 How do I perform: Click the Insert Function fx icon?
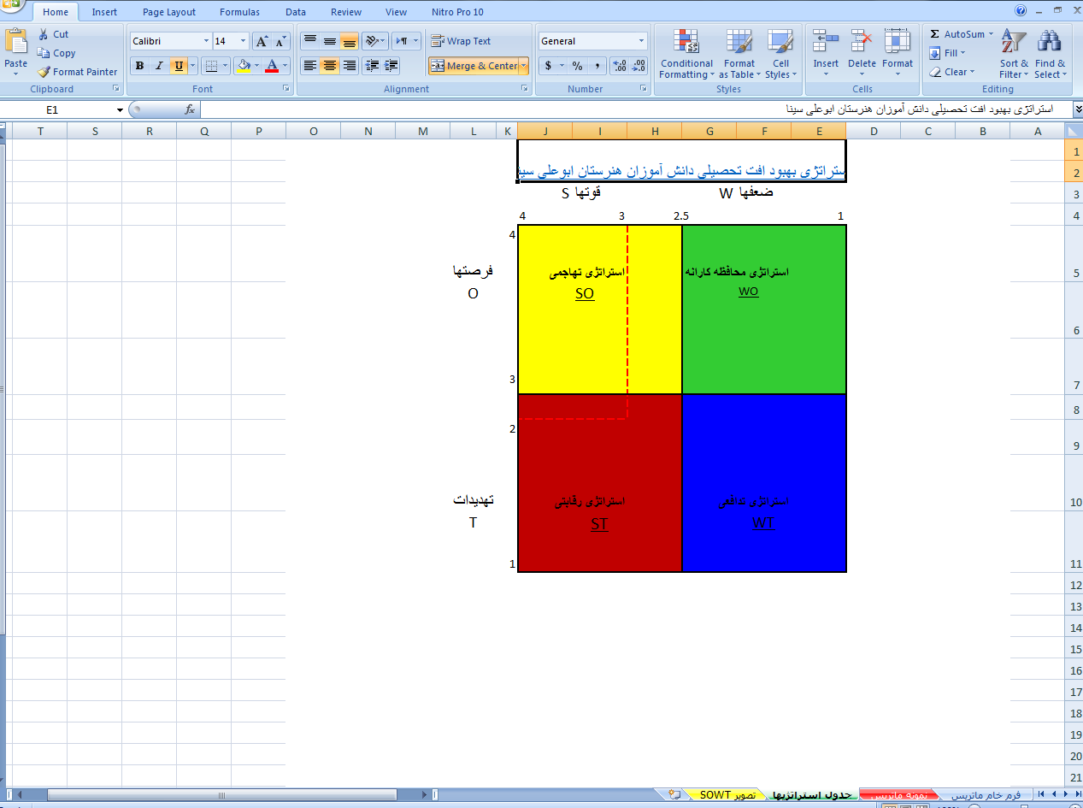[x=190, y=109]
